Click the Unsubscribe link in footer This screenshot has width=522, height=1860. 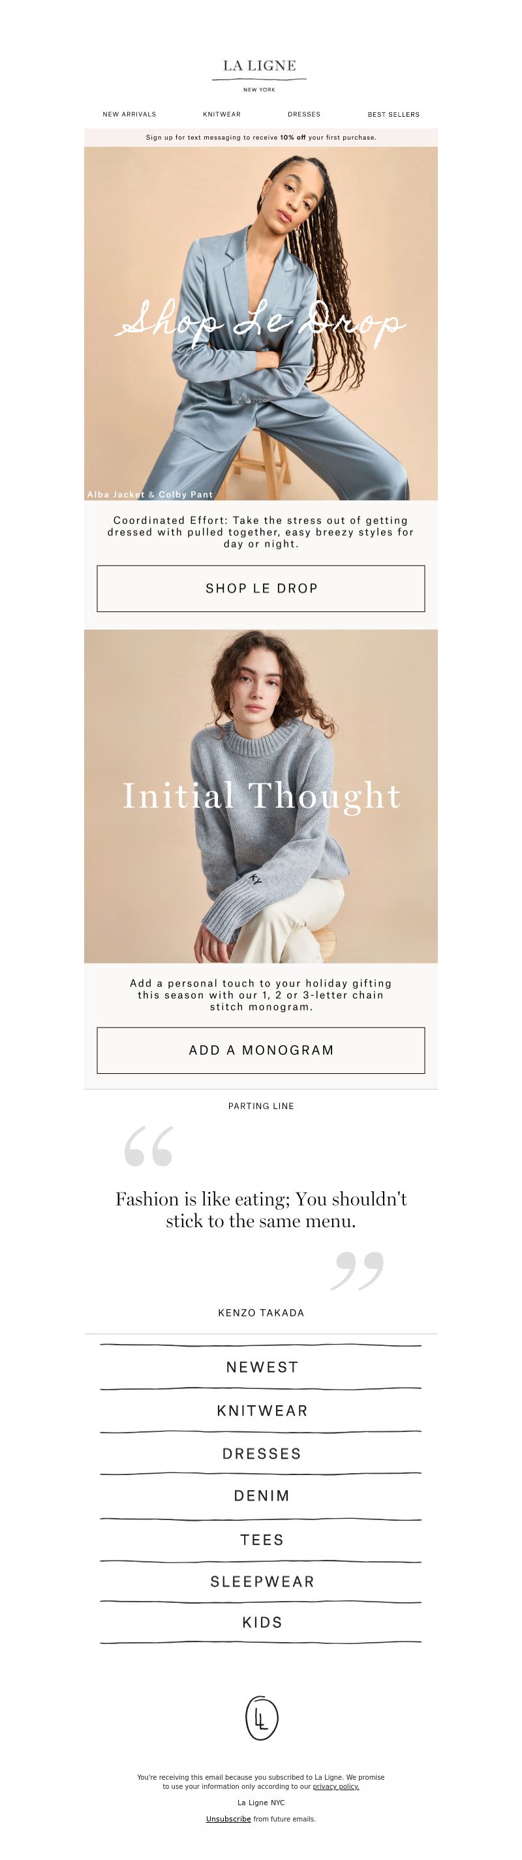point(228,1819)
